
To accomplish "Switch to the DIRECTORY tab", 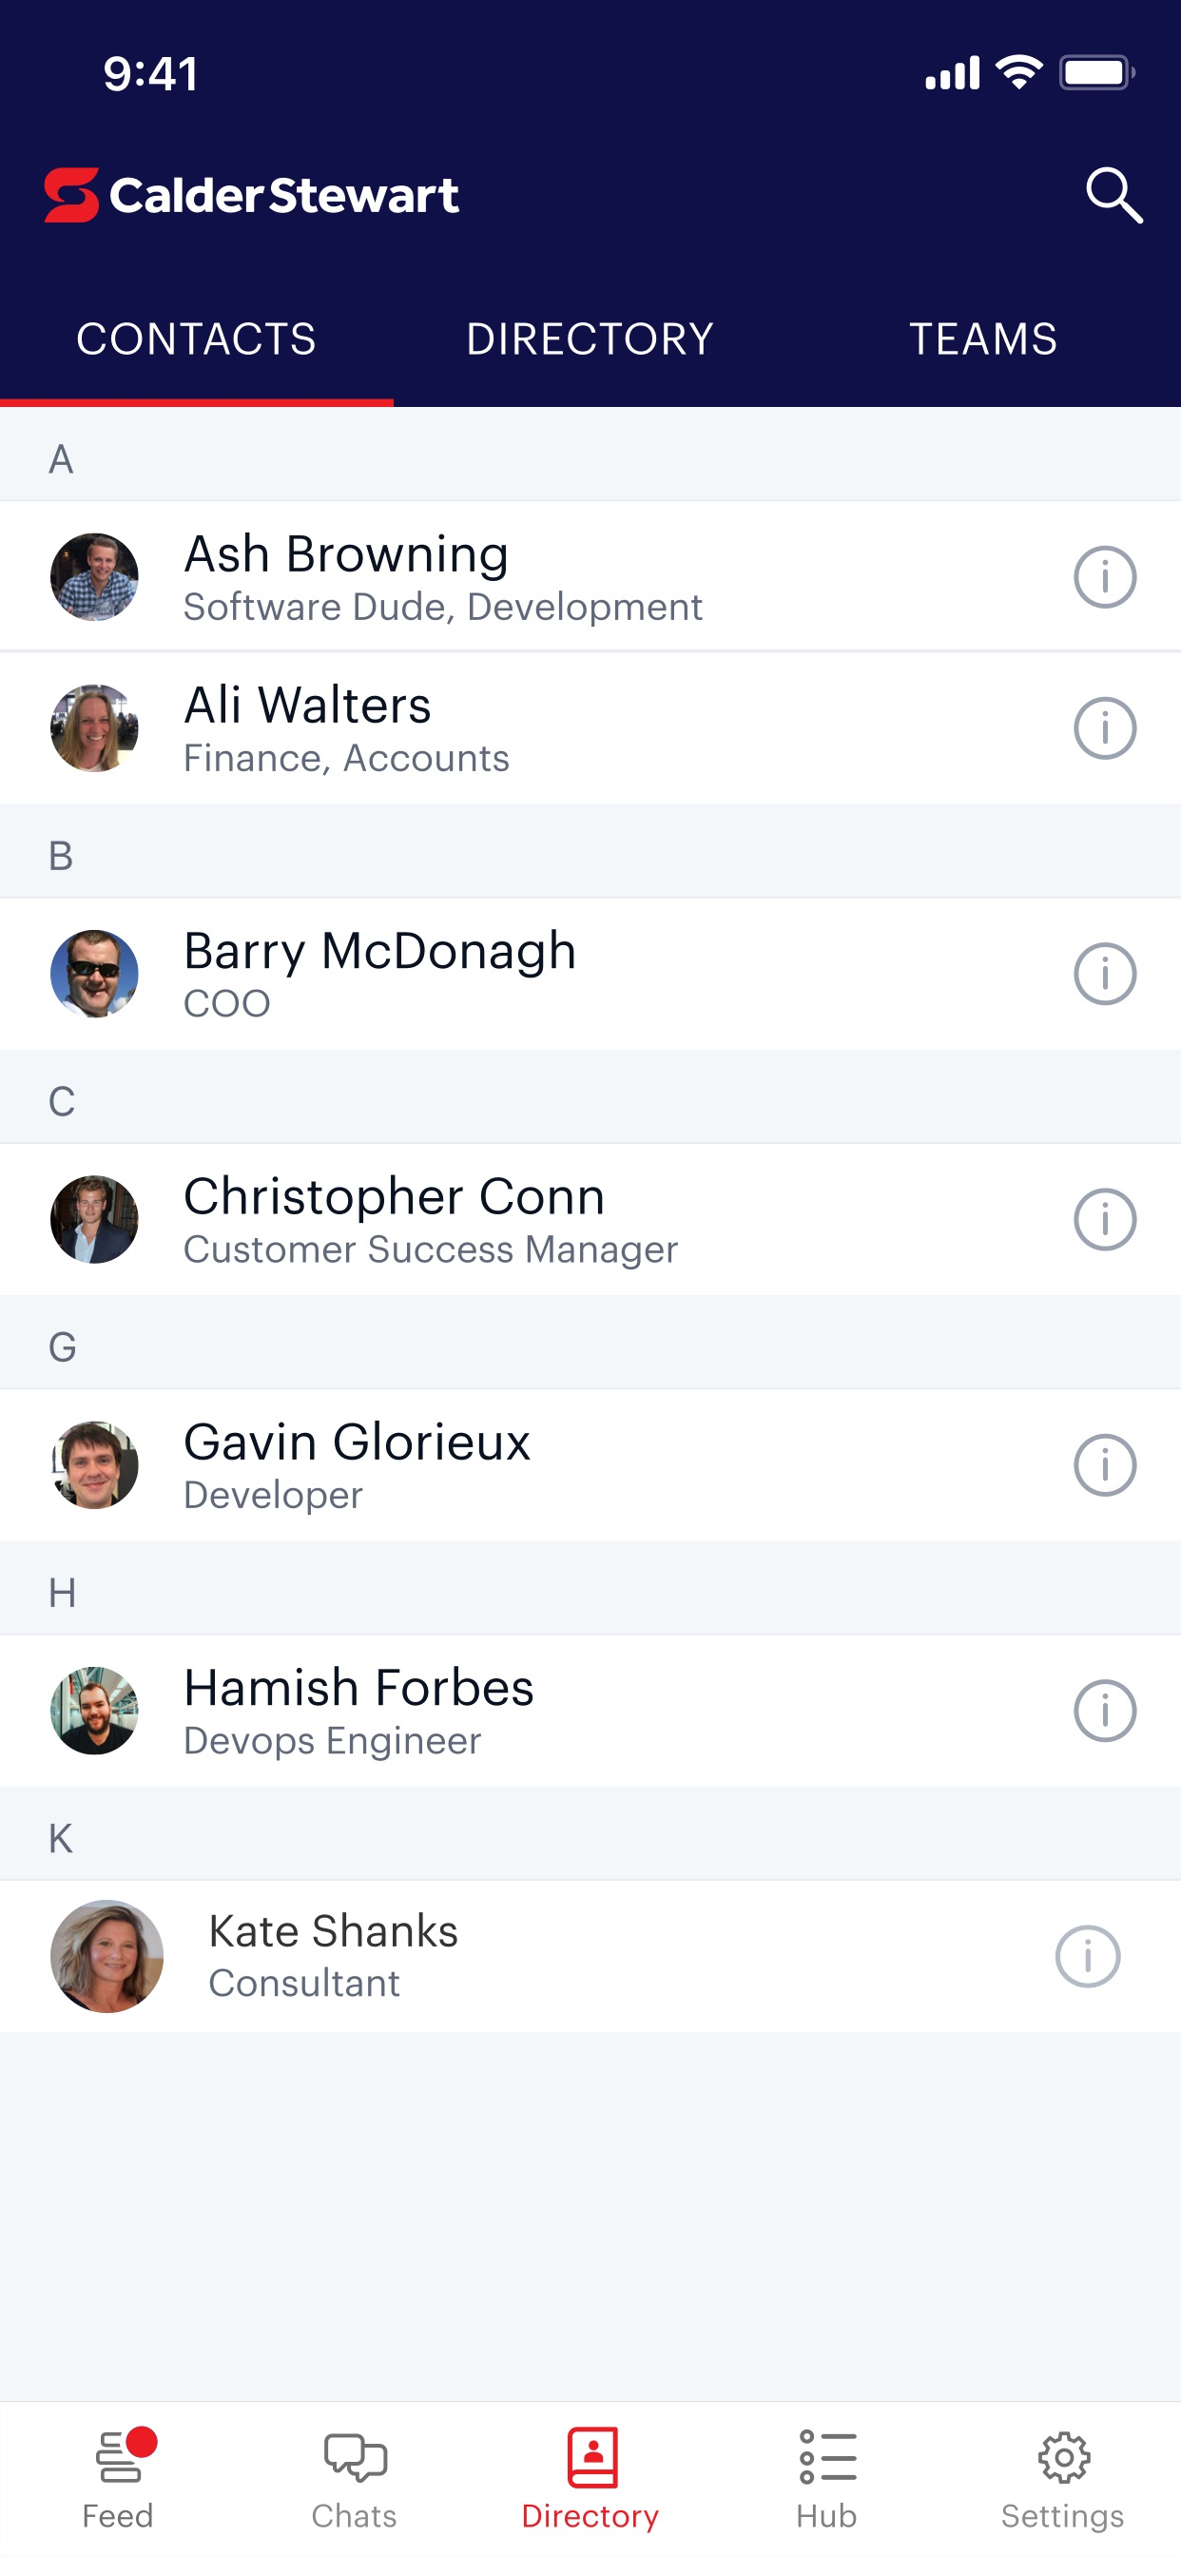I will point(590,339).
